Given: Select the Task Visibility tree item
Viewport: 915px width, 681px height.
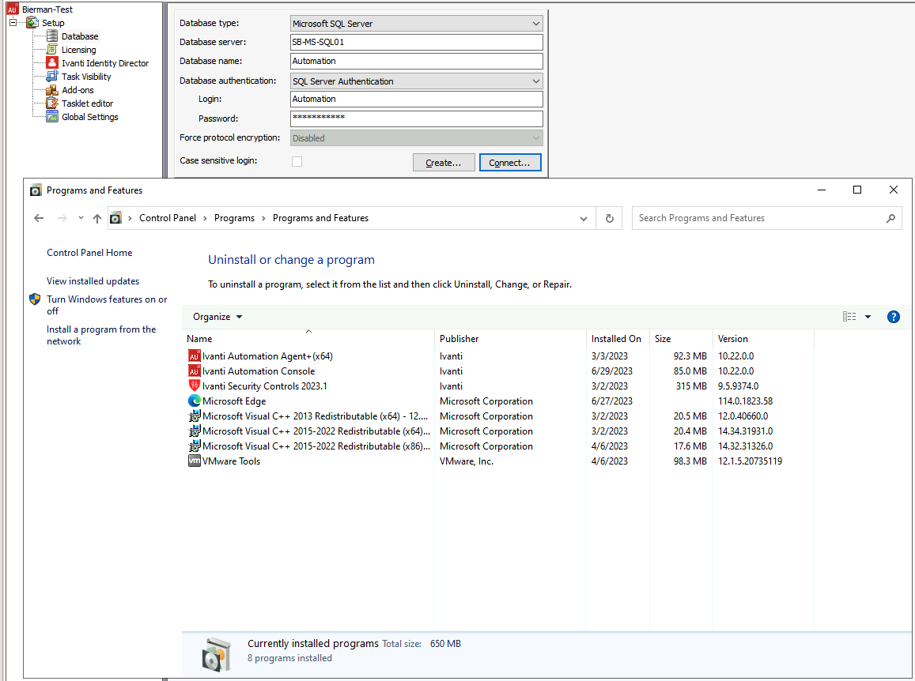Looking at the screenshot, I should [86, 77].
